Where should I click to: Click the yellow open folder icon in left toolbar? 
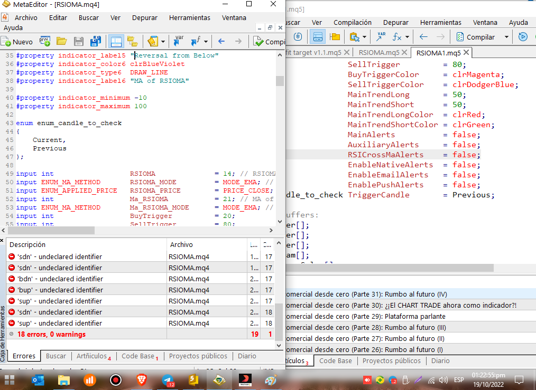click(61, 42)
